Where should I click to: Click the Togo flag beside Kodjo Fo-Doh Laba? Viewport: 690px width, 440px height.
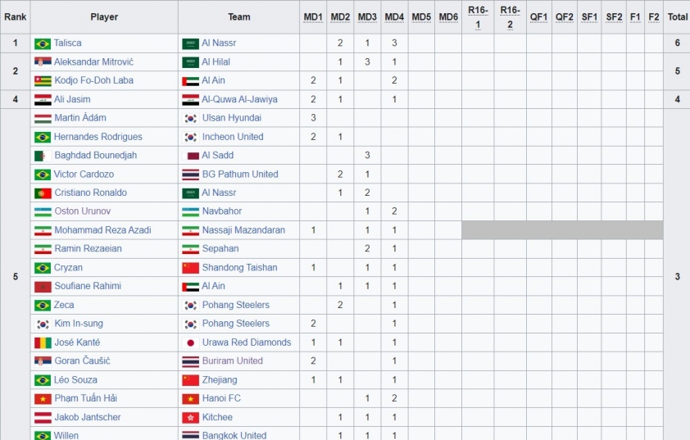coord(43,81)
